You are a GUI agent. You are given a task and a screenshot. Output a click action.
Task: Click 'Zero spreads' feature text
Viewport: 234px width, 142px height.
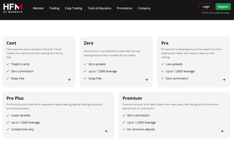click(x=97, y=64)
